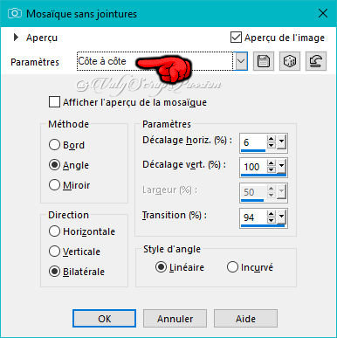Pick the Incurvé angle style
The height and width of the screenshot is (338, 337).
coord(232,267)
